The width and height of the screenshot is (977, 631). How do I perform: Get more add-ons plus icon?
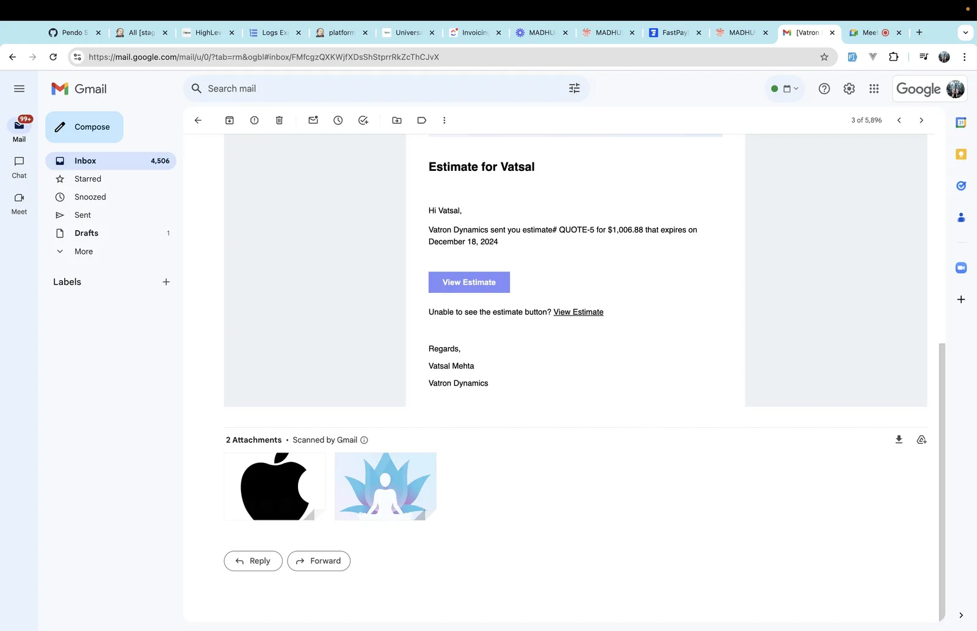tap(961, 300)
